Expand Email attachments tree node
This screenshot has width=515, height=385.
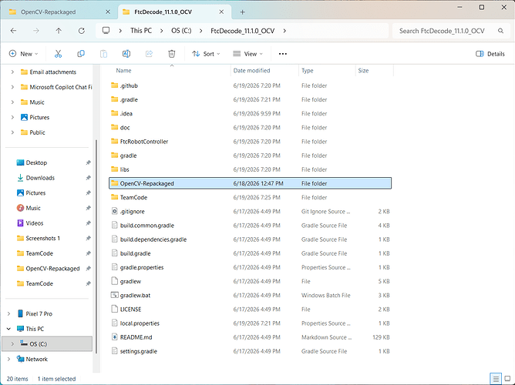pos(12,72)
